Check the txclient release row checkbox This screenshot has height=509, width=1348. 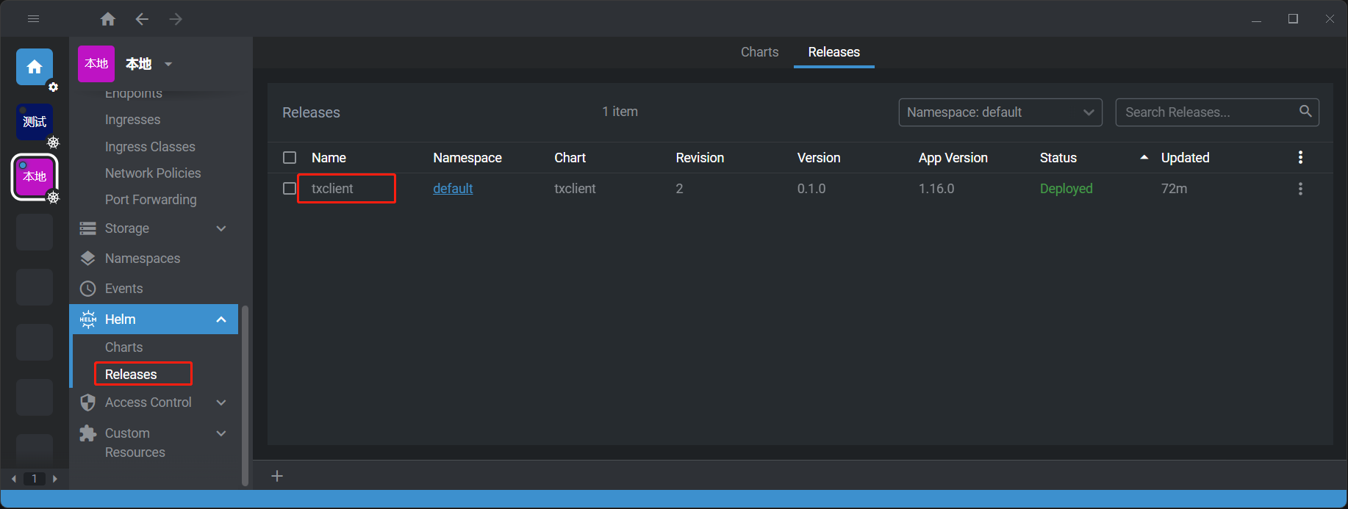290,189
